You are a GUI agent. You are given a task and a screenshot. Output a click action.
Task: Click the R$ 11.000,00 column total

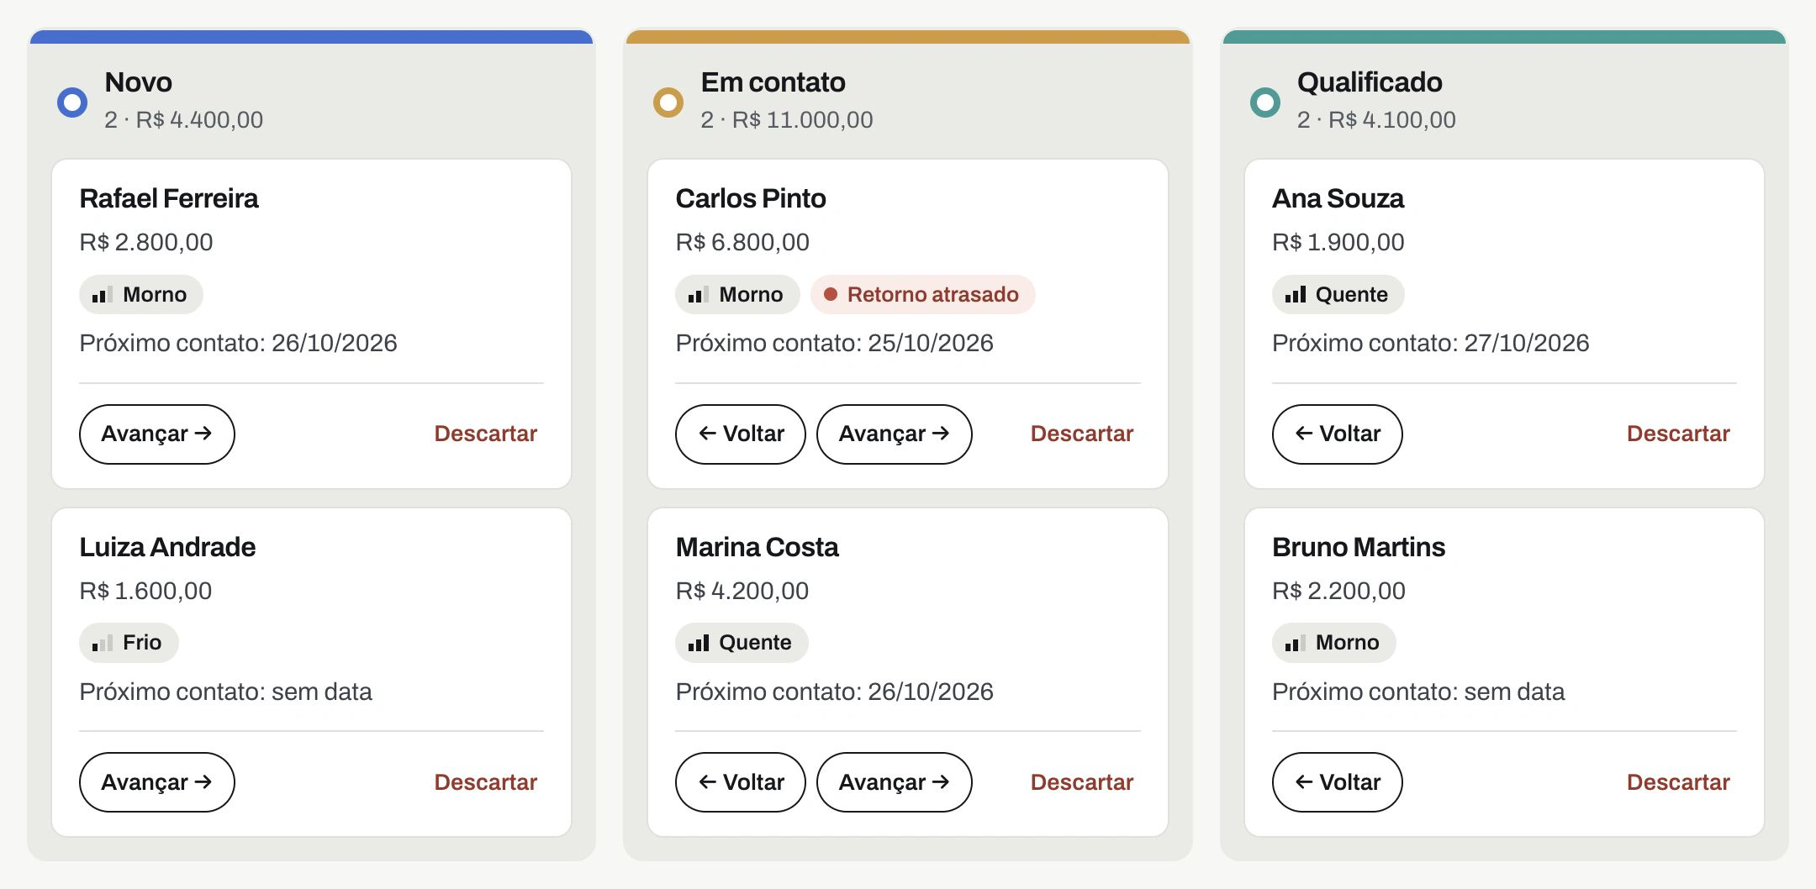803,120
